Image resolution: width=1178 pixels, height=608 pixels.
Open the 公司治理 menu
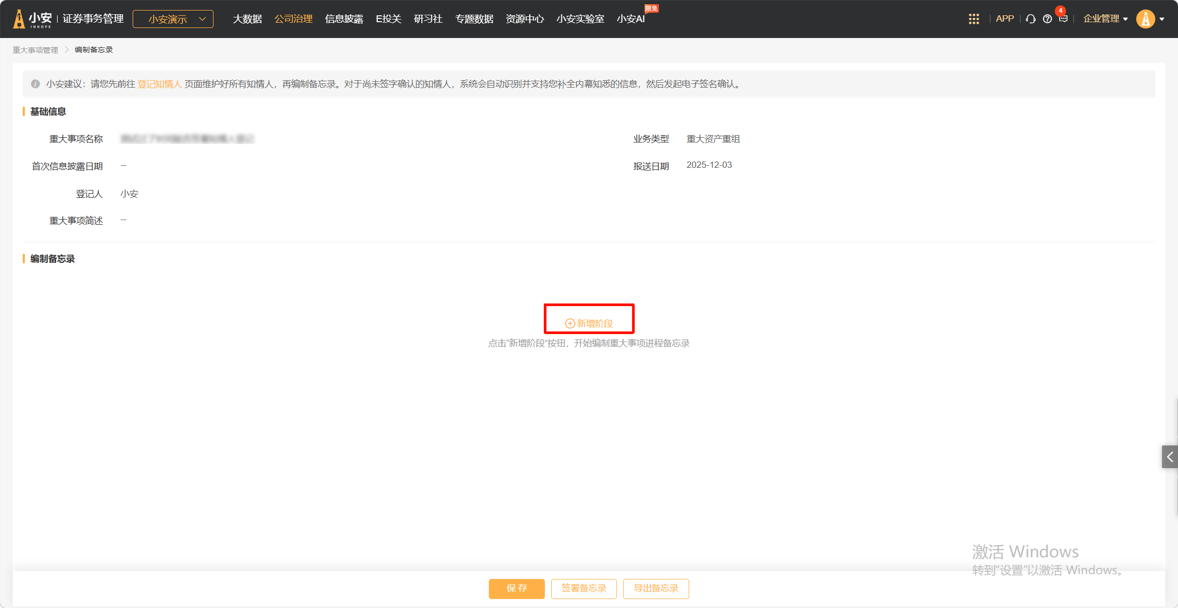click(x=293, y=19)
